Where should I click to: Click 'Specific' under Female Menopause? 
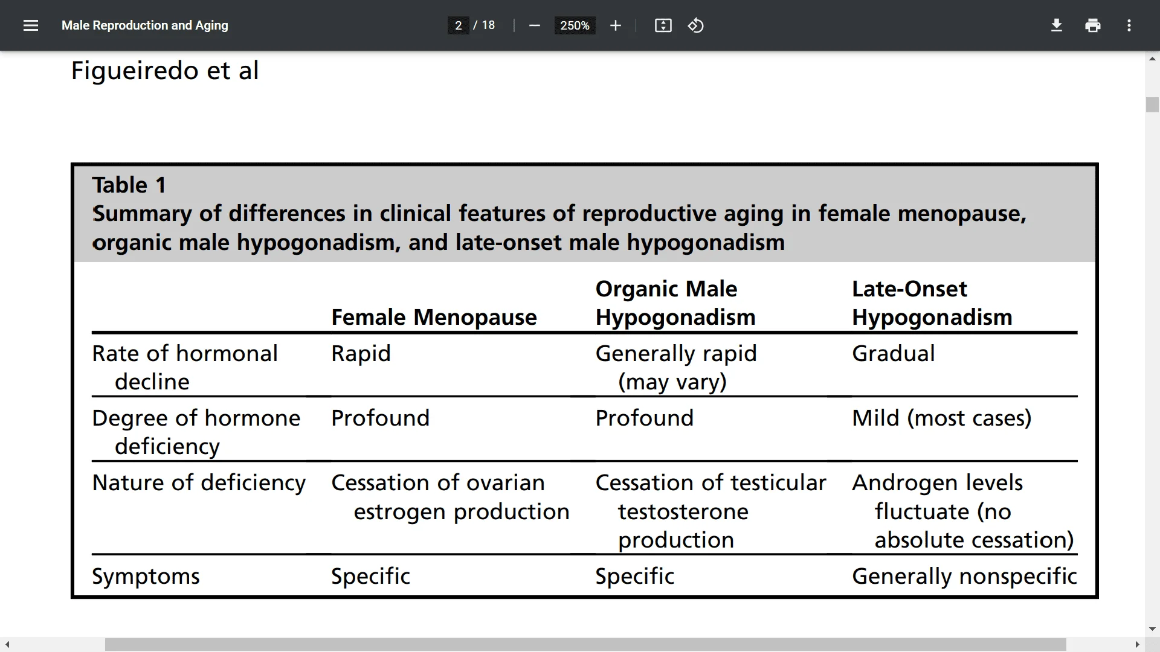370,577
